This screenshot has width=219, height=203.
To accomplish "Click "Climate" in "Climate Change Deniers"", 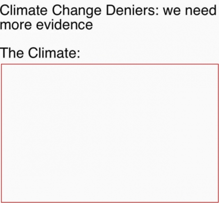I will pyautogui.click(x=24, y=10).
